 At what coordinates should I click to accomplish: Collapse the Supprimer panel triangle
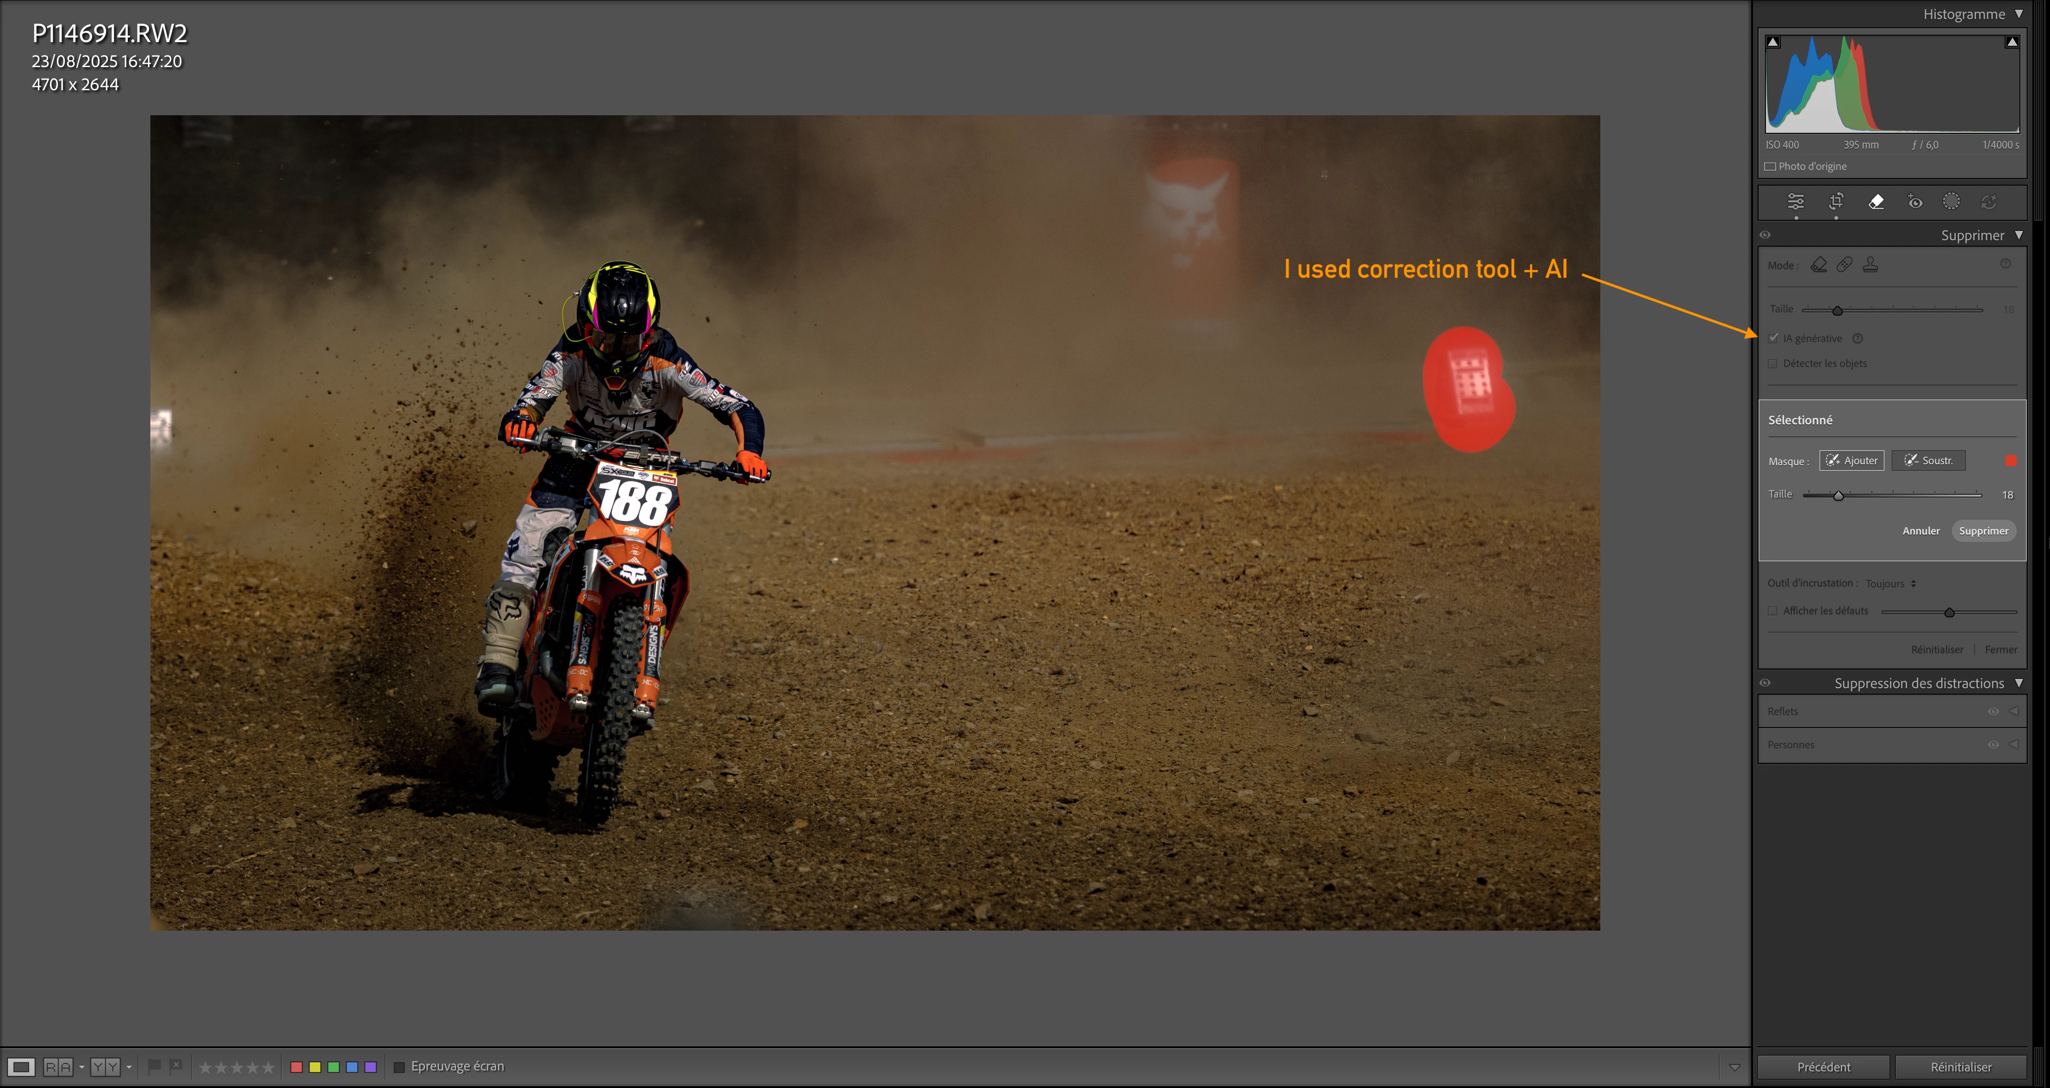[2019, 236]
